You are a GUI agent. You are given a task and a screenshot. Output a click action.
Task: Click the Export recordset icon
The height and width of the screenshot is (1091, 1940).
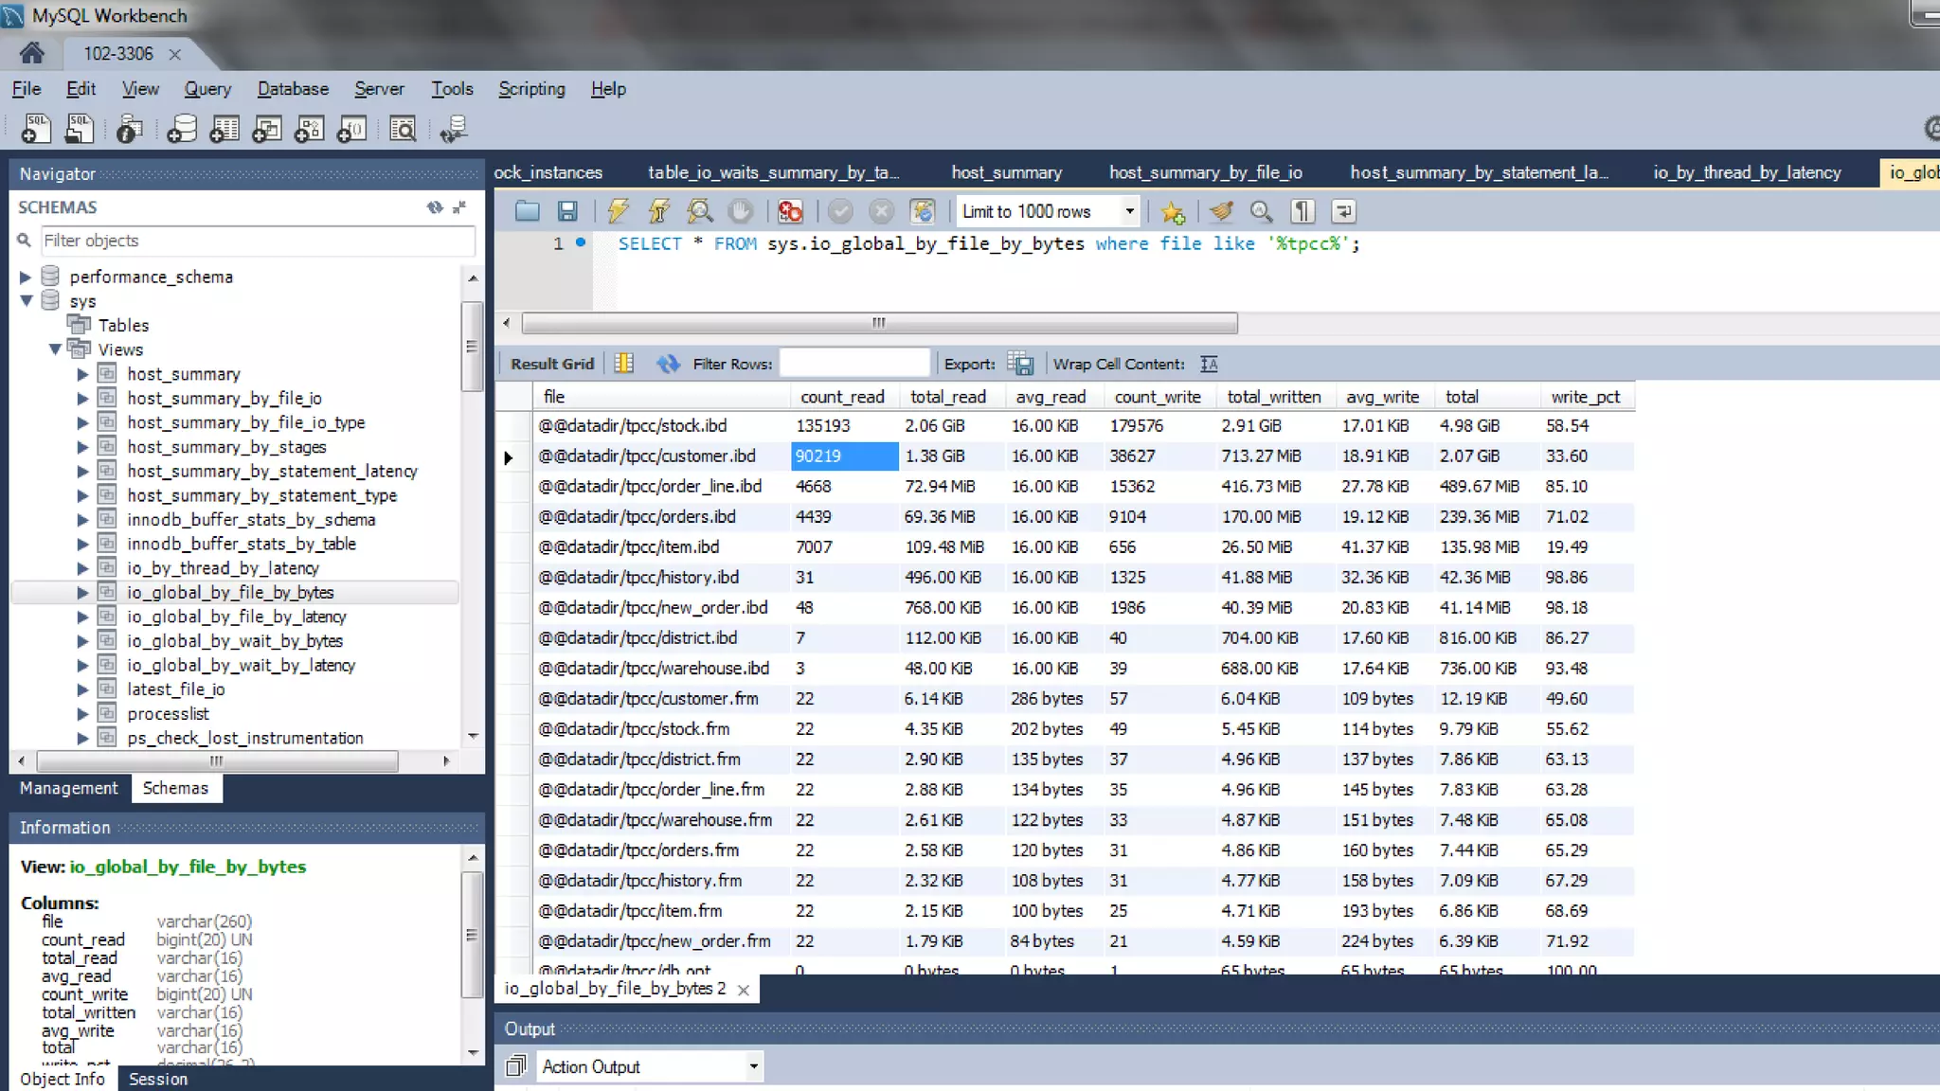point(1020,364)
